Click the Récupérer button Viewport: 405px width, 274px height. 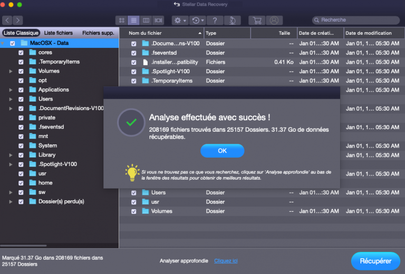(x=375, y=261)
